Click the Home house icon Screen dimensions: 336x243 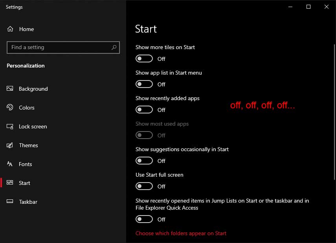[10, 29]
